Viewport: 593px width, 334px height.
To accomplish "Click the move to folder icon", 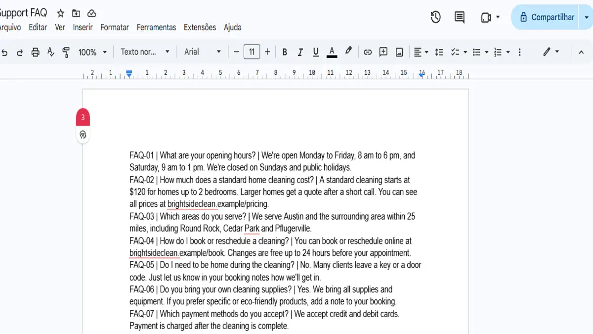I will [x=76, y=13].
